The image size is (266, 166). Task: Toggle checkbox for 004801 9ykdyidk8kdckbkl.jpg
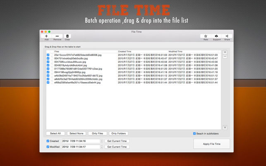click(48, 65)
